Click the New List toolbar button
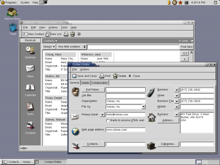The height and width of the screenshot is (165, 220). (x=53, y=34)
